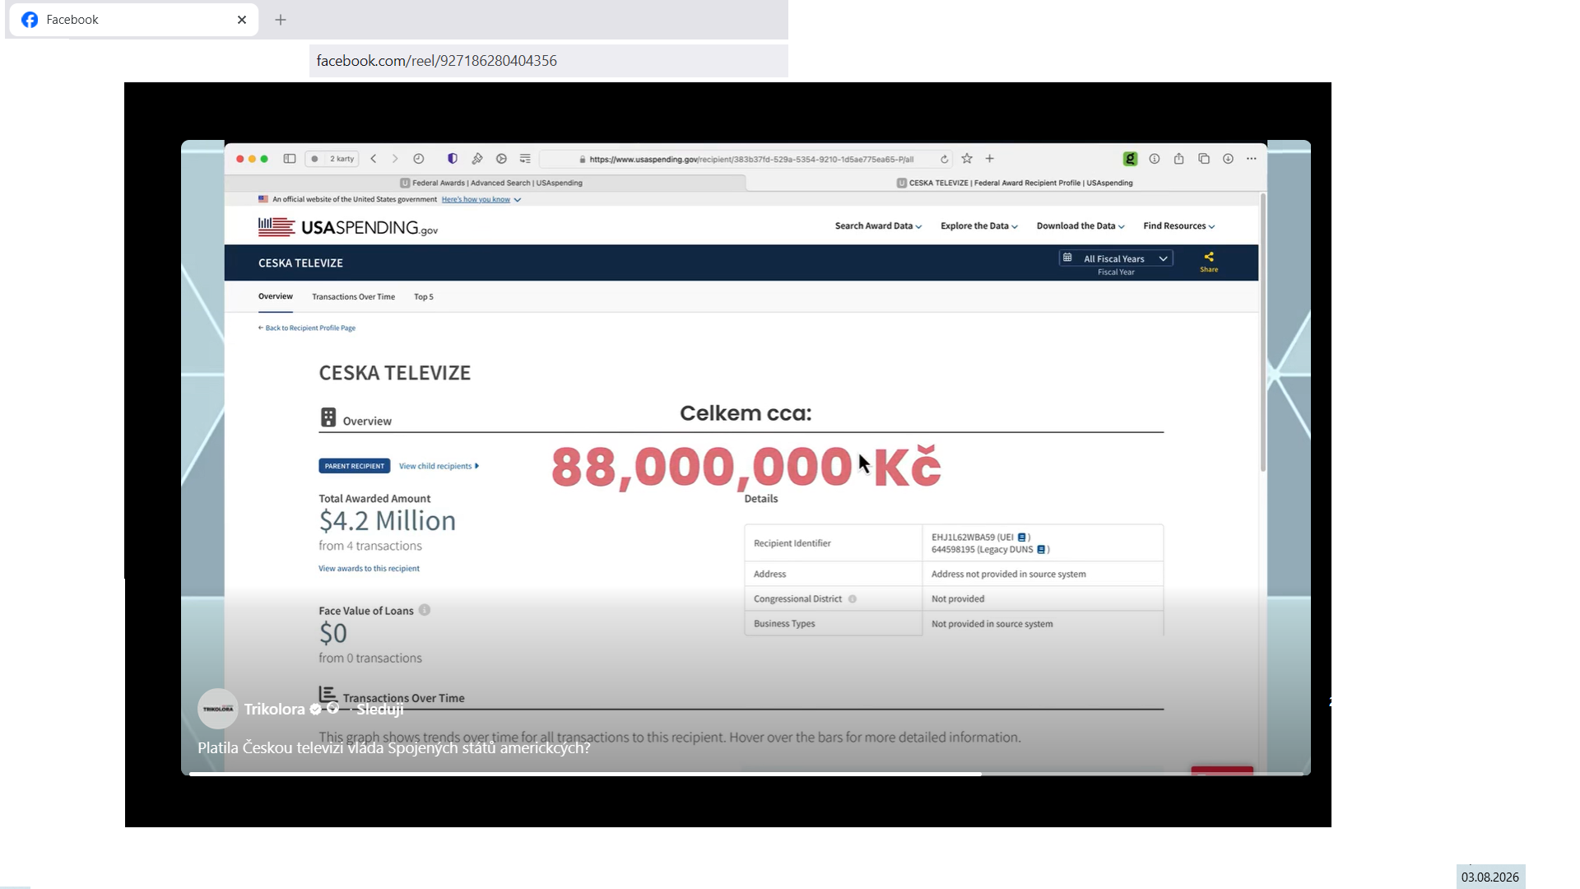Open the All Fiscal Years dropdown
Image resolution: width=1580 pixels, height=889 pixels.
click(1116, 258)
